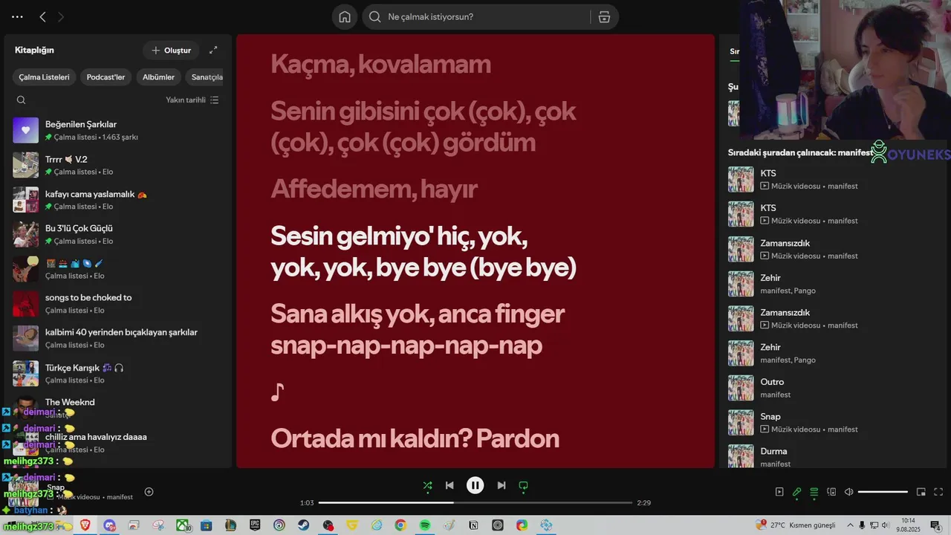Open Türkçe Karışık playlist
Image resolution: width=951 pixels, height=535 pixels.
[x=119, y=373]
